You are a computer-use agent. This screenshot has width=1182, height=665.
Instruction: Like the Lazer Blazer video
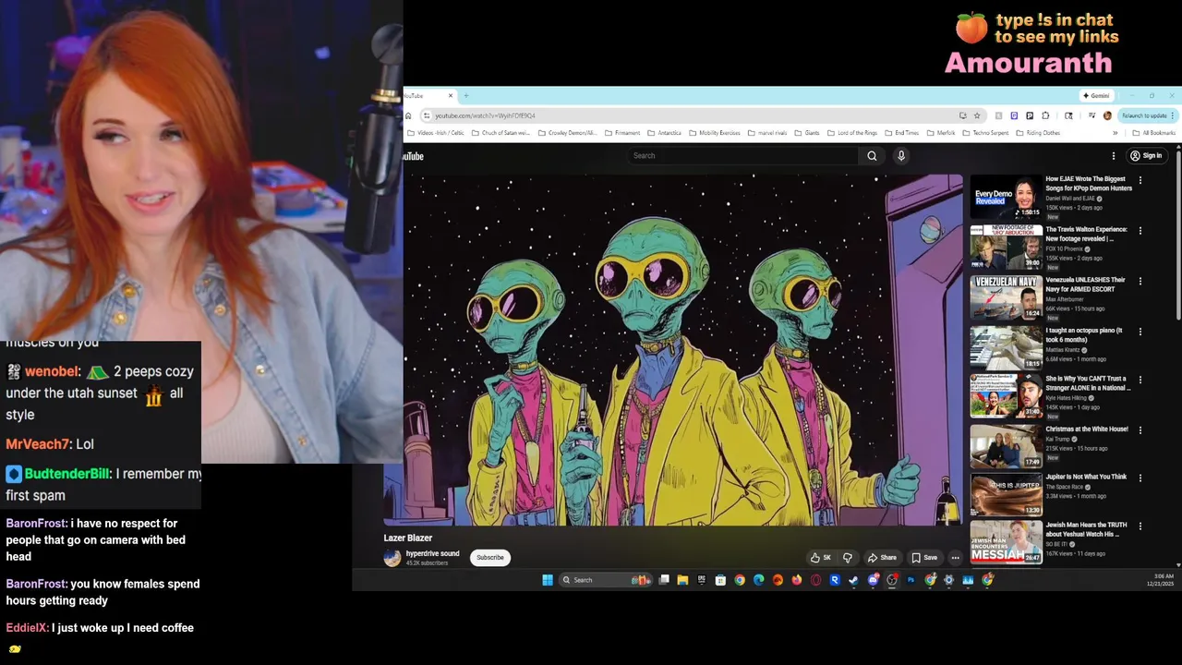pyautogui.click(x=821, y=558)
